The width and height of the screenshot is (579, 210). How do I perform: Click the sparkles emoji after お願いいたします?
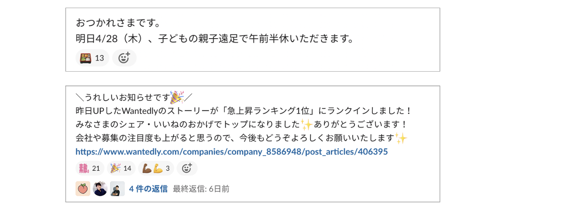pyautogui.click(x=401, y=138)
